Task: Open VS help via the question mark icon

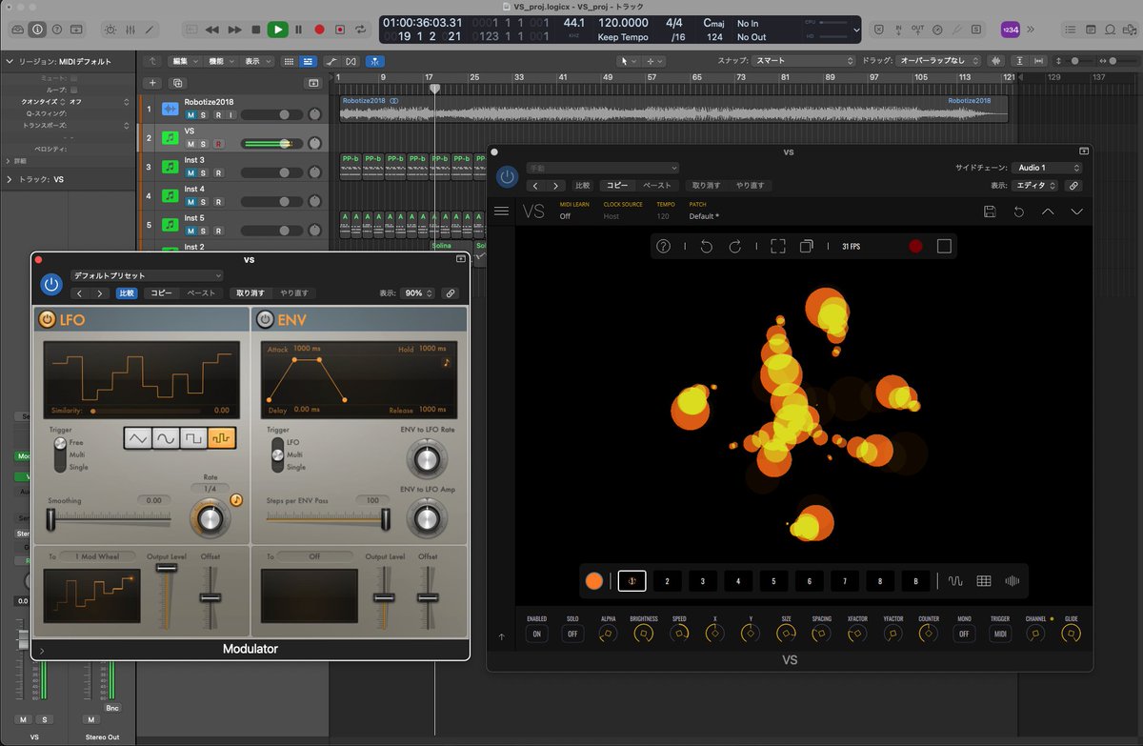Action: [x=664, y=246]
